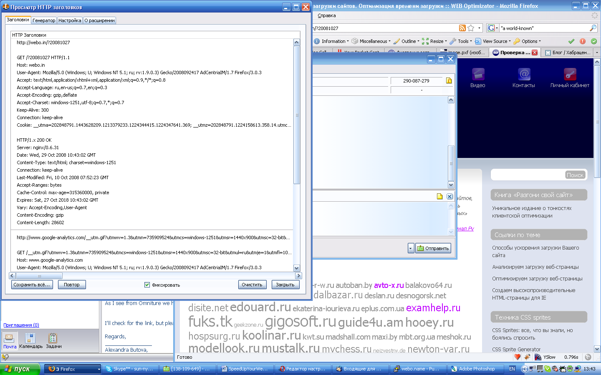Bookmark this page with the star icon
Viewport: 601px width, 375px height.
[471, 28]
